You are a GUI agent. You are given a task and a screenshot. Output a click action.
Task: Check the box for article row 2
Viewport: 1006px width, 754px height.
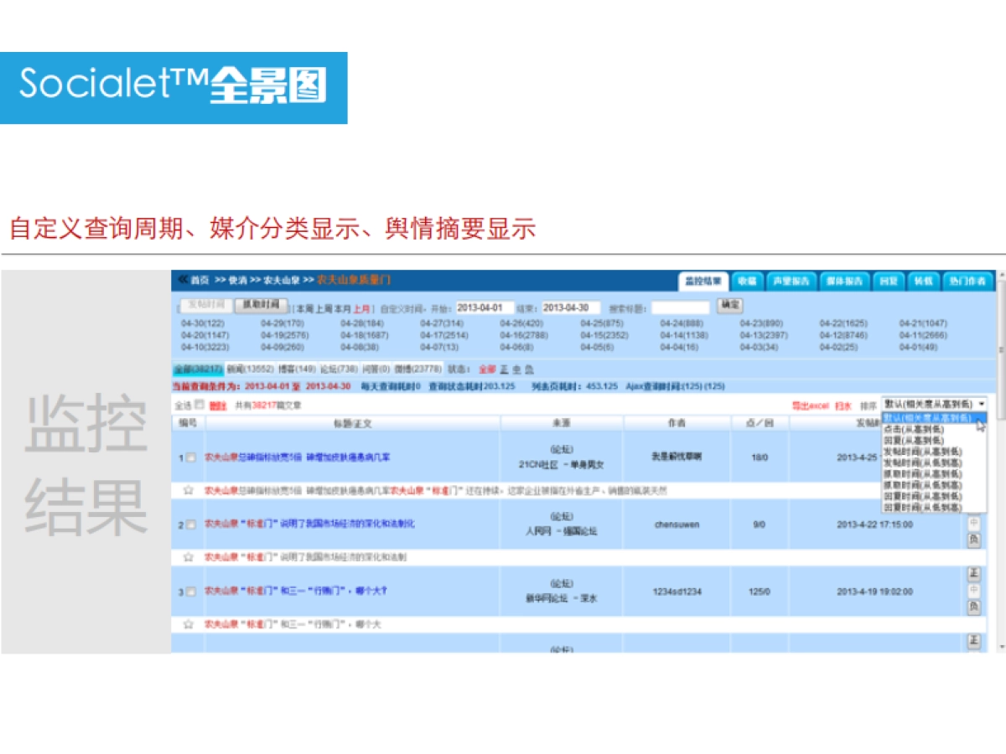191,525
